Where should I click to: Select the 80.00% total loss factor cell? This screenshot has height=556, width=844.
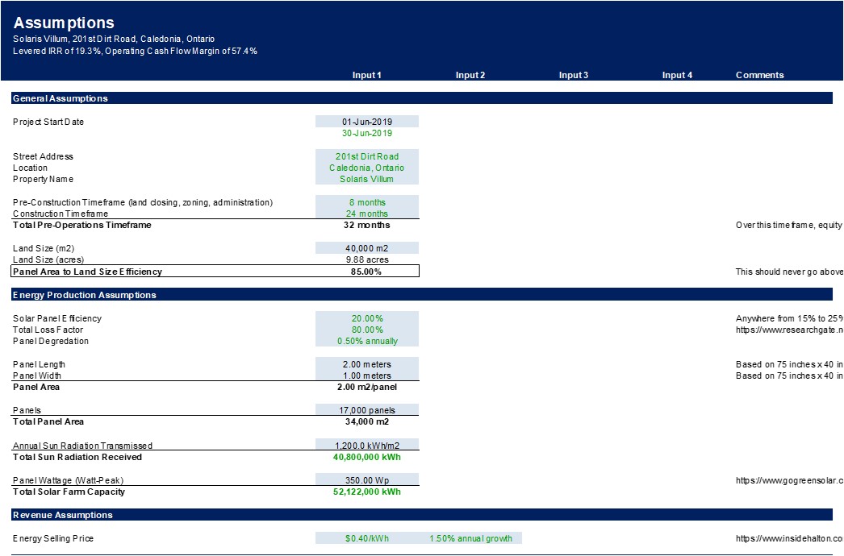click(367, 330)
